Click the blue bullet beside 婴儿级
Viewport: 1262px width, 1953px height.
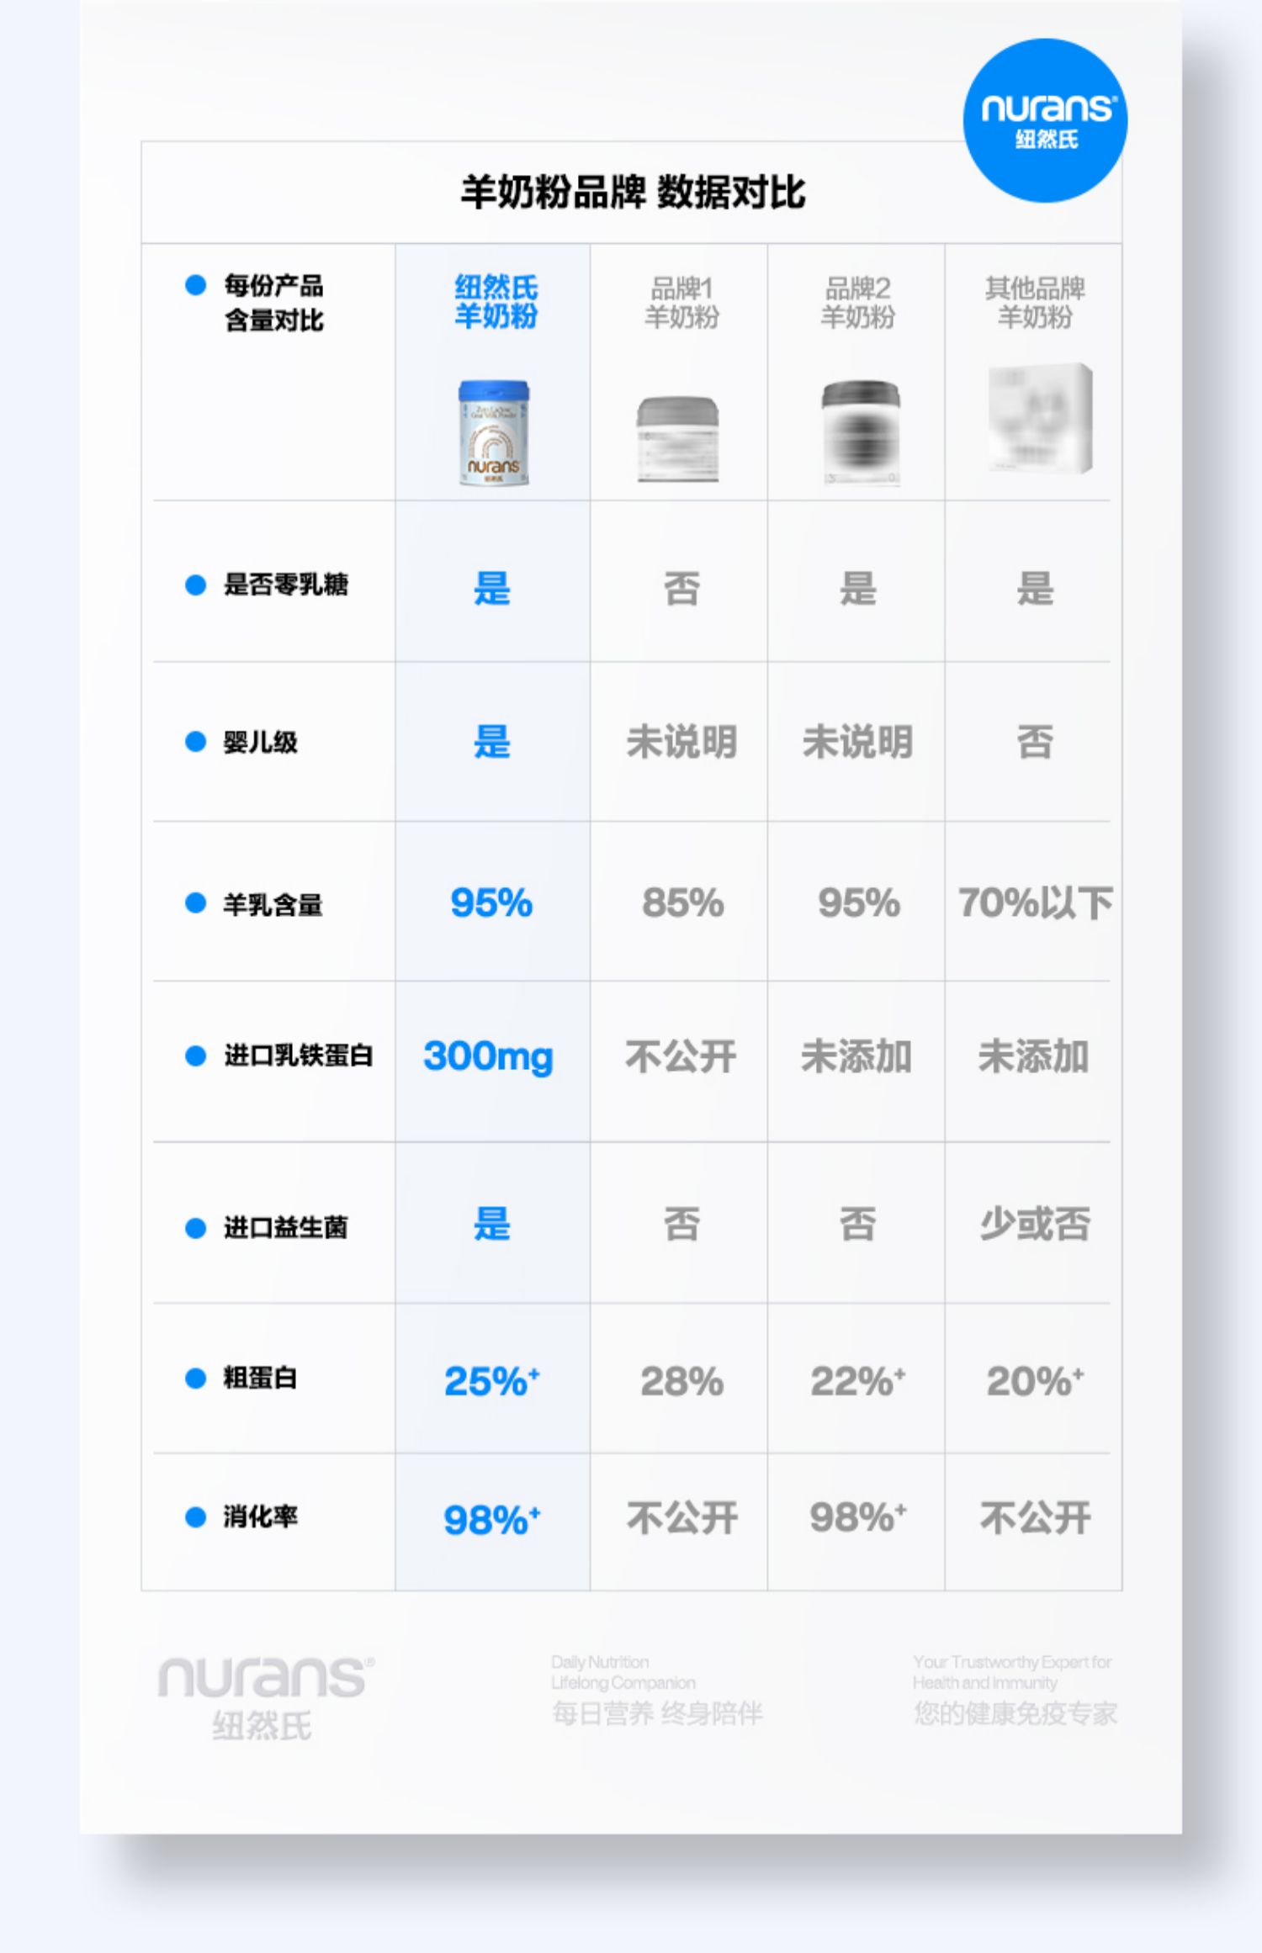pyautogui.click(x=195, y=742)
